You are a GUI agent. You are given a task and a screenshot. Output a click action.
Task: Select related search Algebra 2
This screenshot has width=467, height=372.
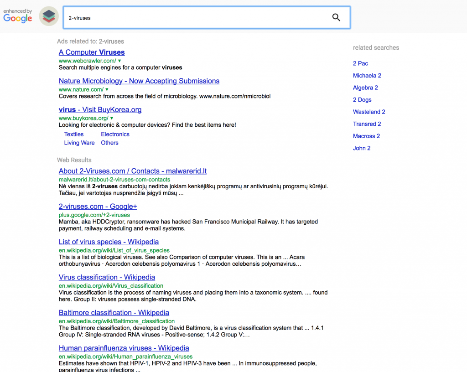click(365, 88)
